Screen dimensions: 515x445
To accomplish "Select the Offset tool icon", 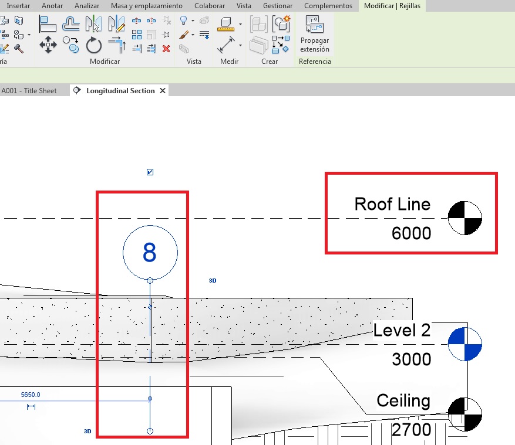I will (71, 24).
